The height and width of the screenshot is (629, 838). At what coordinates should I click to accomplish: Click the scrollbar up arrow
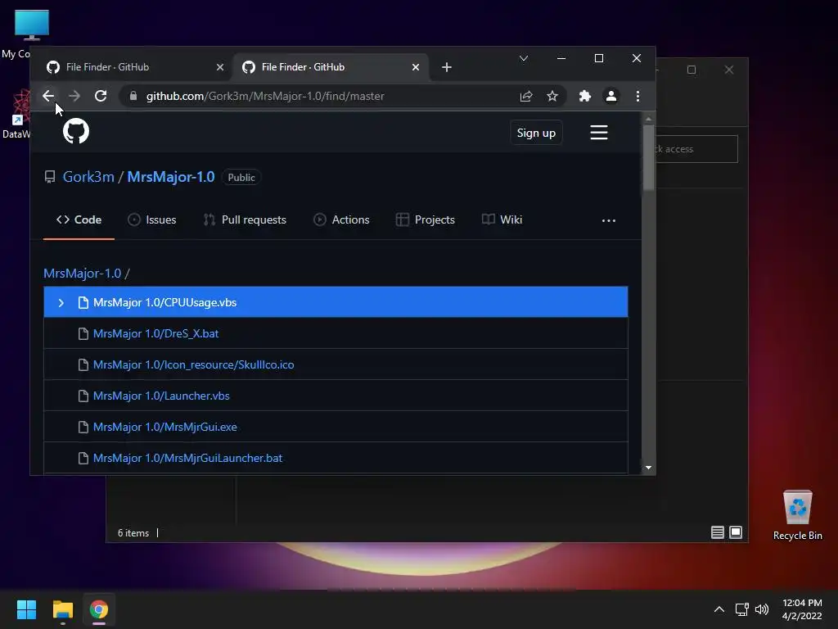(648, 119)
